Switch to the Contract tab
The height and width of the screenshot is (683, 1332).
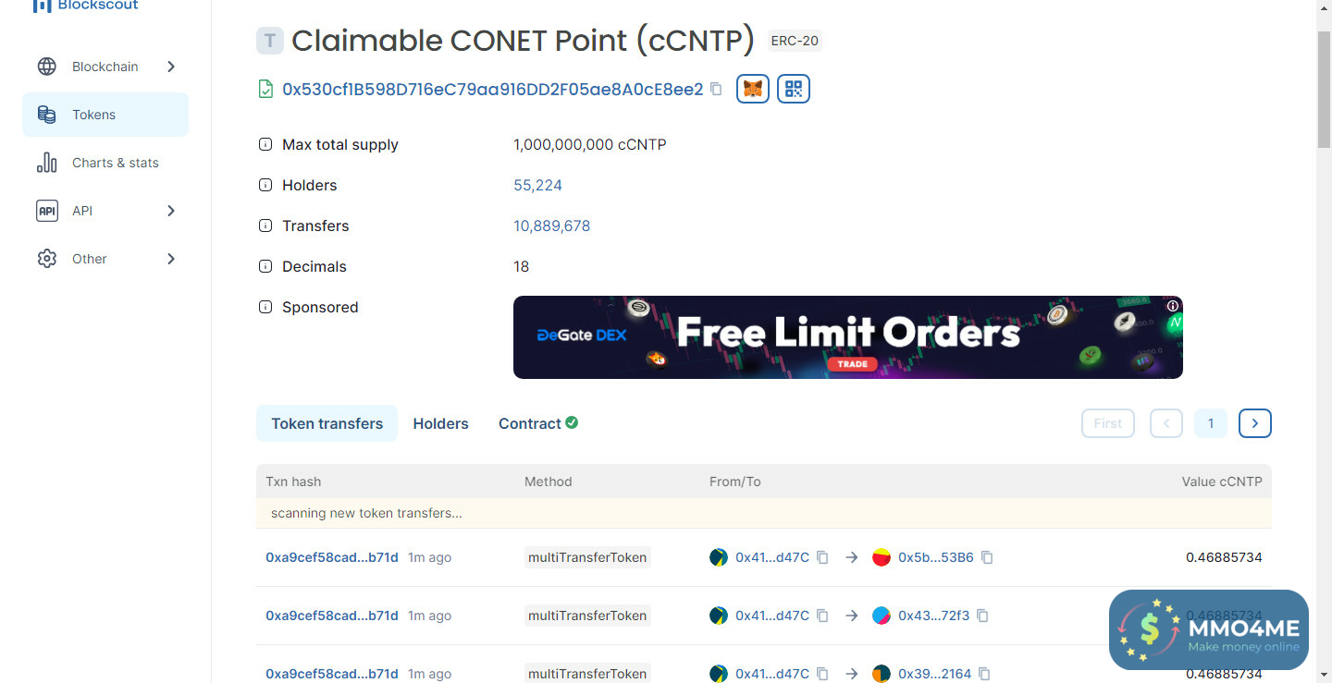[x=538, y=423]
